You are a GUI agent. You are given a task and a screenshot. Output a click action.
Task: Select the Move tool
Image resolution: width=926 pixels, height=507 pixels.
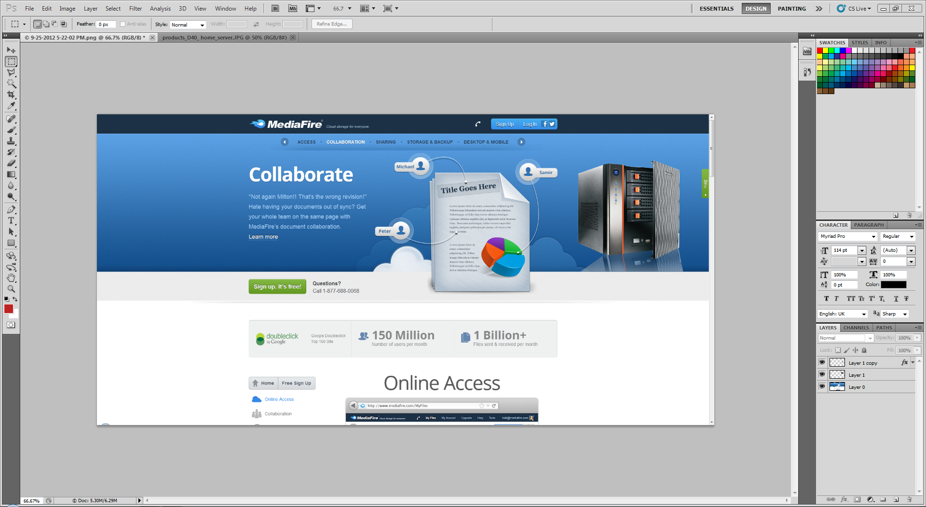(x=11, y=50)
